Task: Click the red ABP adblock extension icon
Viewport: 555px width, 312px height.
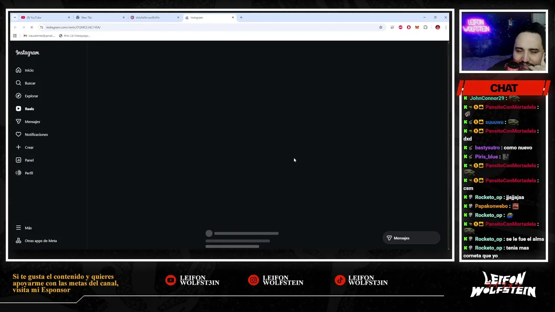Action: coord(400,27)
